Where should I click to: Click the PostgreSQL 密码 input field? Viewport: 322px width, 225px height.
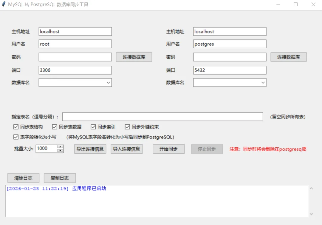230,57
